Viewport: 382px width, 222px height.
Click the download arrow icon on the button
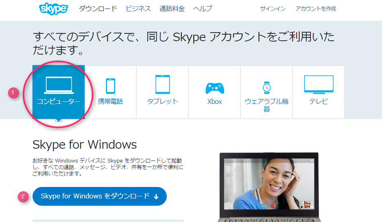pyautogui.click(x=156, y=197)
